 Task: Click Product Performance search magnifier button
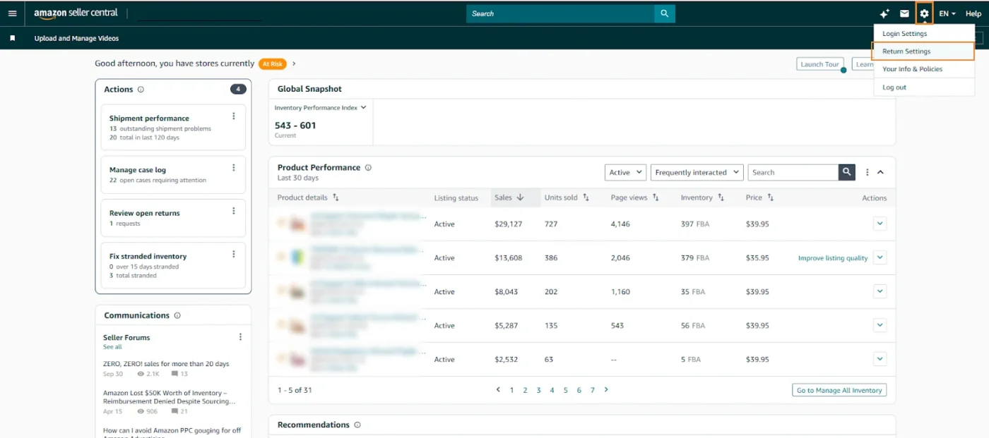pyautogui.click(x=847, y=172)
